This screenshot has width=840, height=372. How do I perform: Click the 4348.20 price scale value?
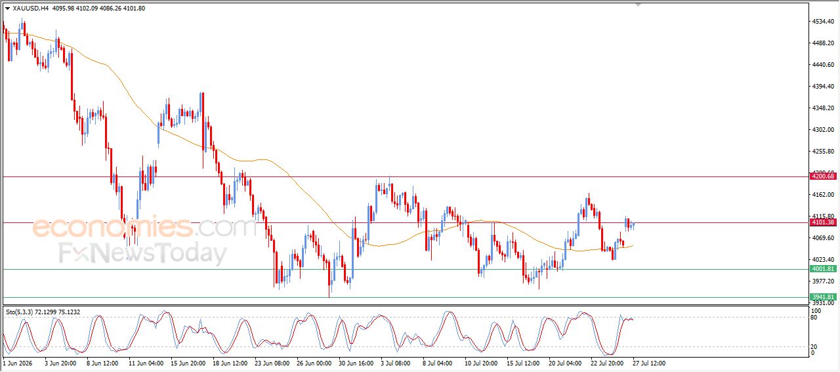pyautogui.click(x=823, y=108)
